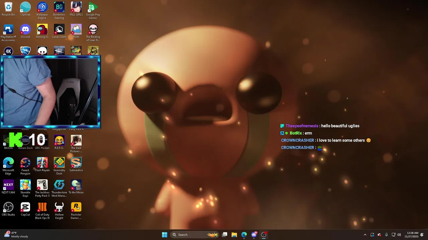Open Microsoft Edge desktop shortcut

(x=8, y=166)
